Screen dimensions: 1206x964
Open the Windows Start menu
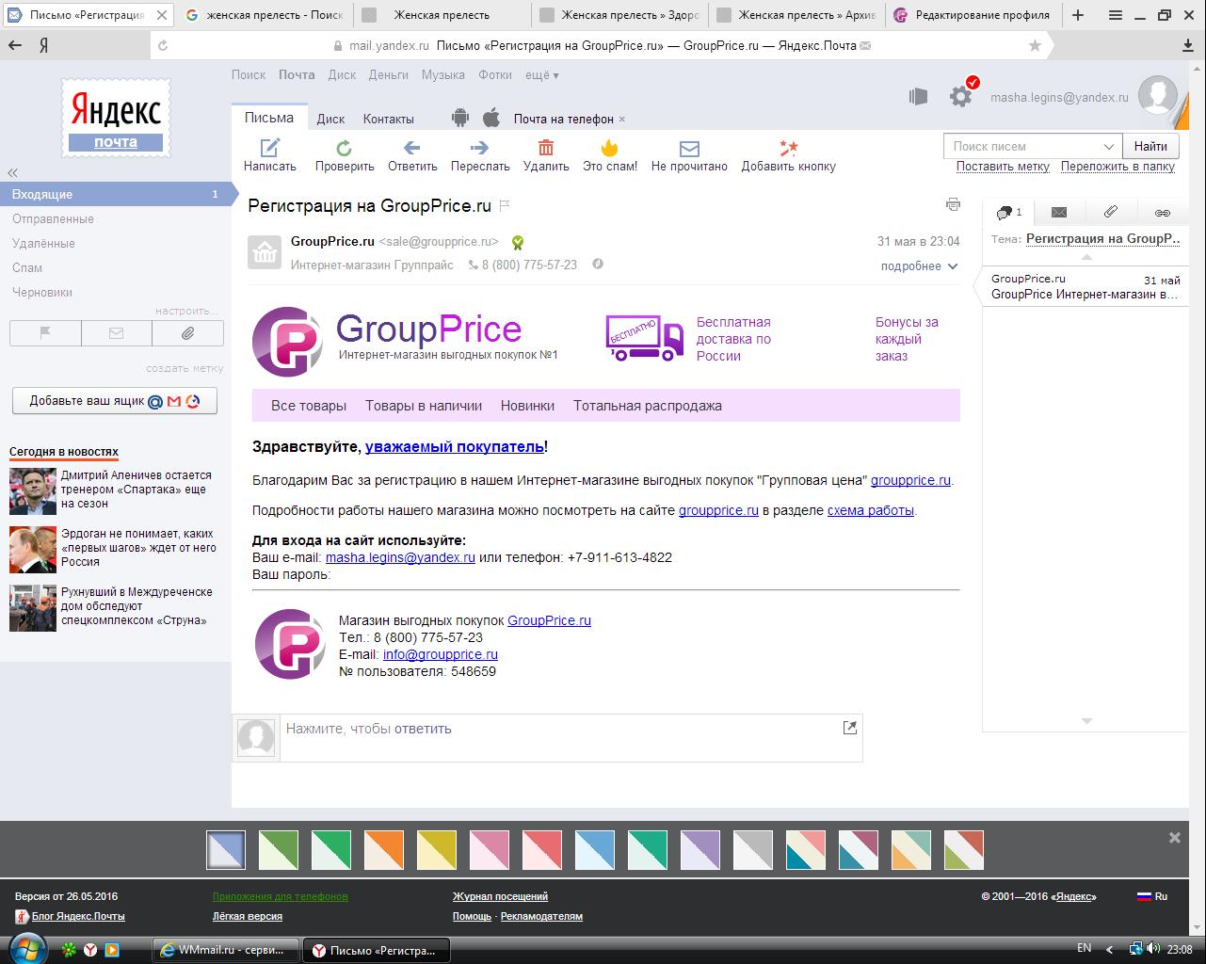pyautogui.click(x=26, y=948)
